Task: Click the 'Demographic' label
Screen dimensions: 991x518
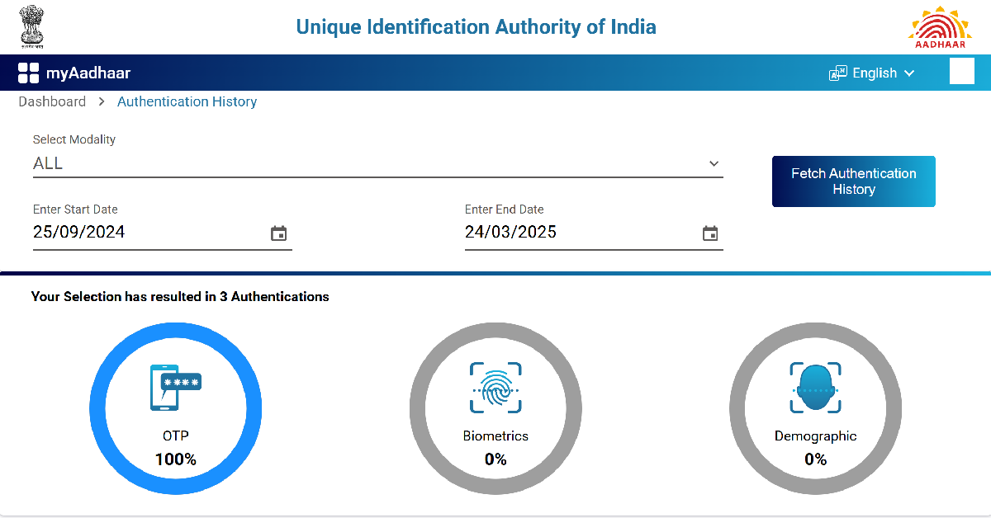Action: pyautogui.click(x=816, y=436)
